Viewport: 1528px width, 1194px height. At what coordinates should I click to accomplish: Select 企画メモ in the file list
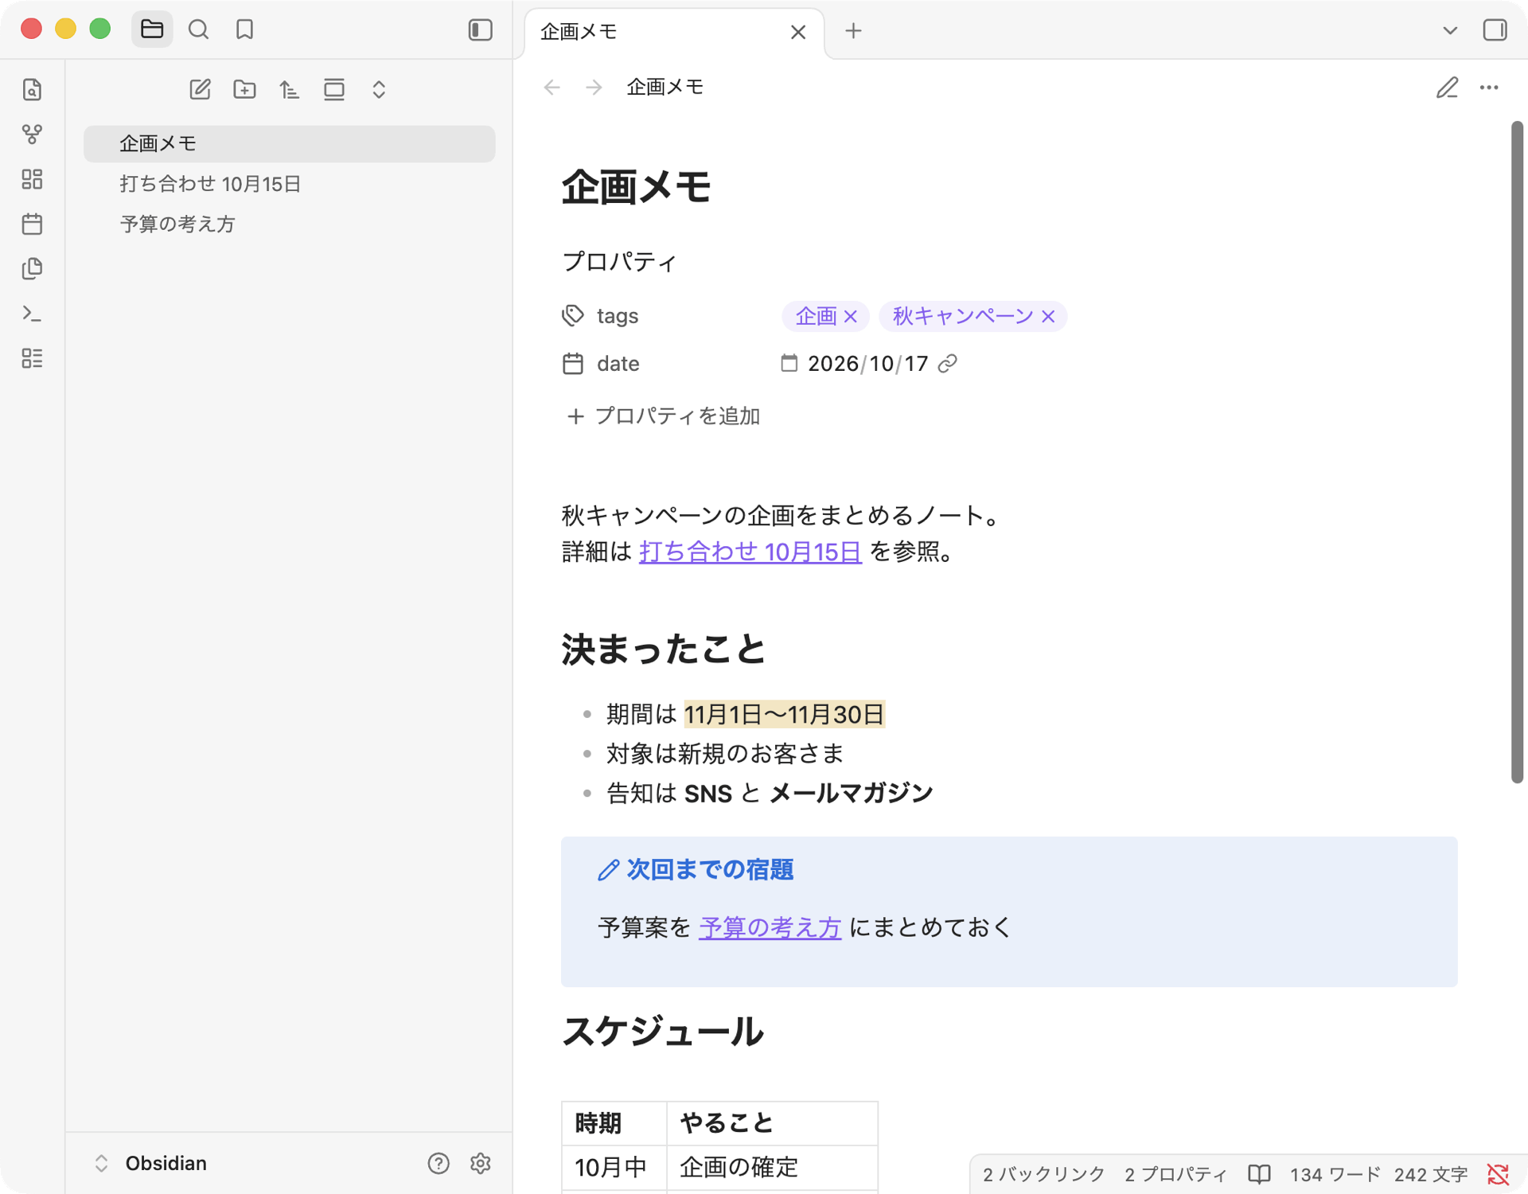point(289,143)
